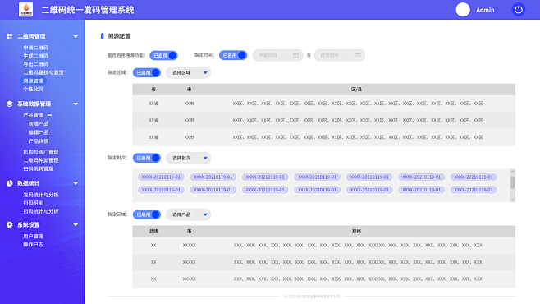This screenshot has width=540, height=304.
Task: Open 操作日志 page
Action: [x=33, y=244]
